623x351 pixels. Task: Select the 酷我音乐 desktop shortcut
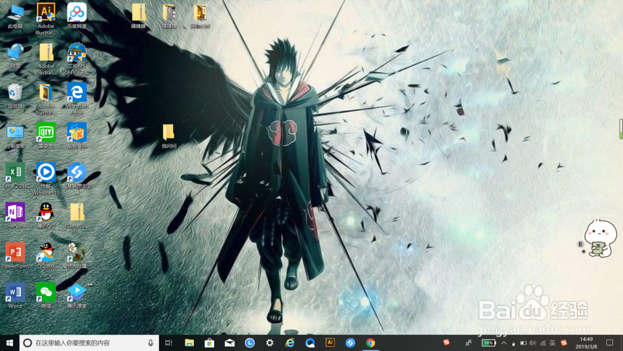click(x=77, y=137)
